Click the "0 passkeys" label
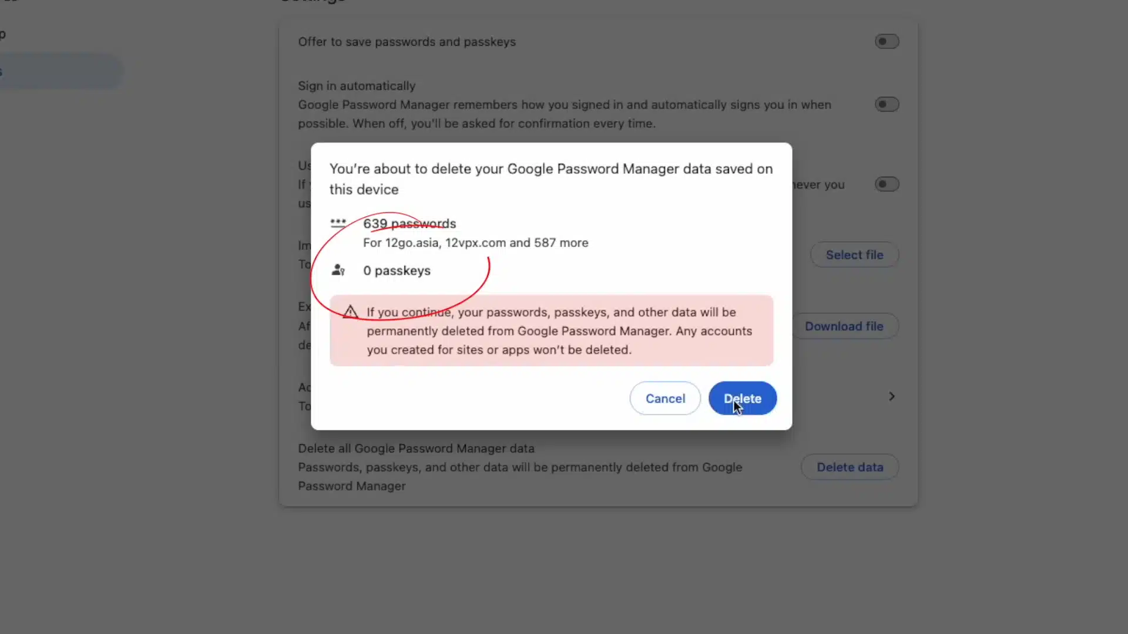 click(x=397, y=271)
